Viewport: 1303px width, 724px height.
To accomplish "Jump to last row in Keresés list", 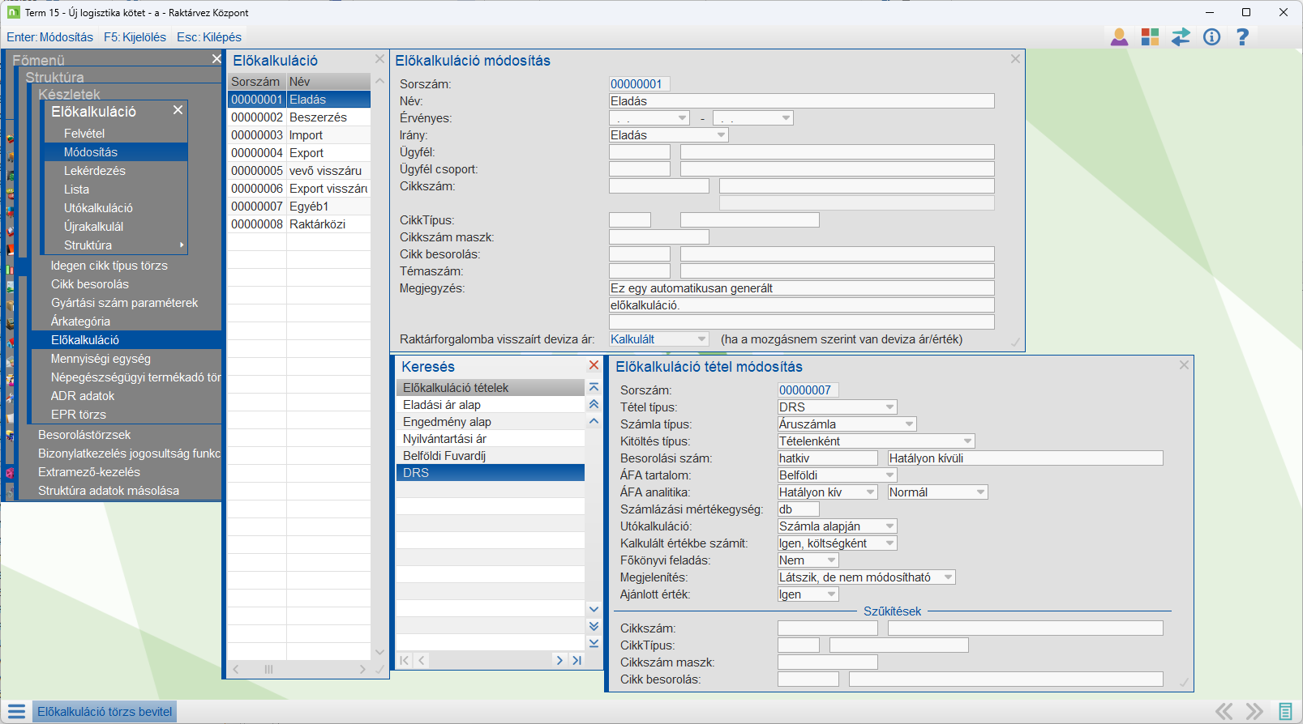I will pos(594,643).
